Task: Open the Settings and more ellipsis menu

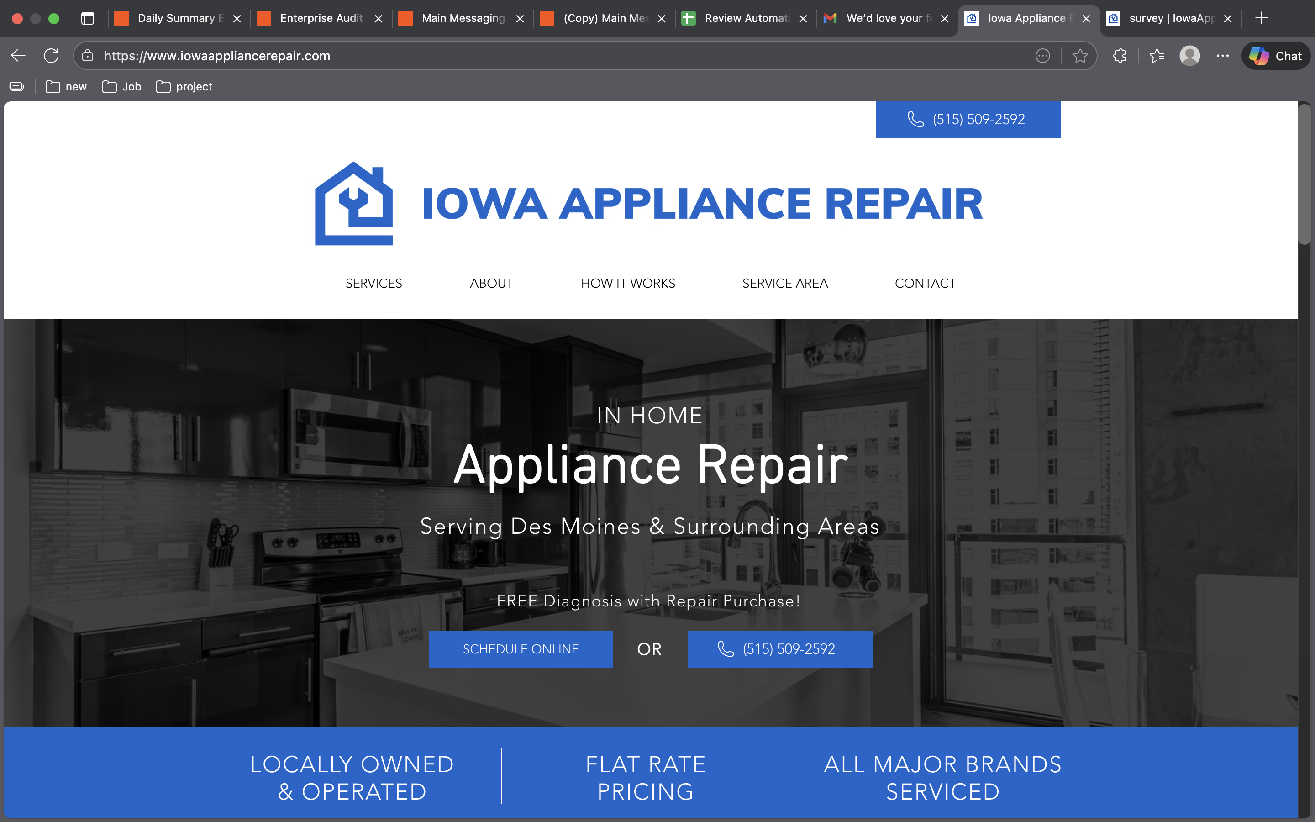Action: [x=1223, y=55]
